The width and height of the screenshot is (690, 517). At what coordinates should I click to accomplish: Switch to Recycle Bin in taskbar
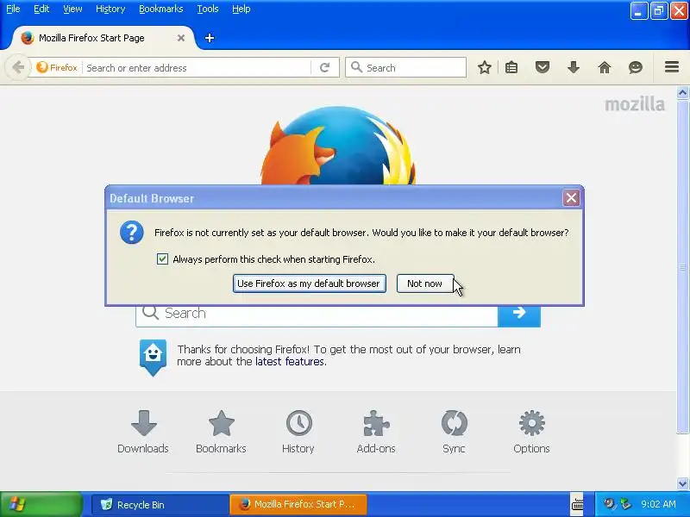(x=160, y=504)
